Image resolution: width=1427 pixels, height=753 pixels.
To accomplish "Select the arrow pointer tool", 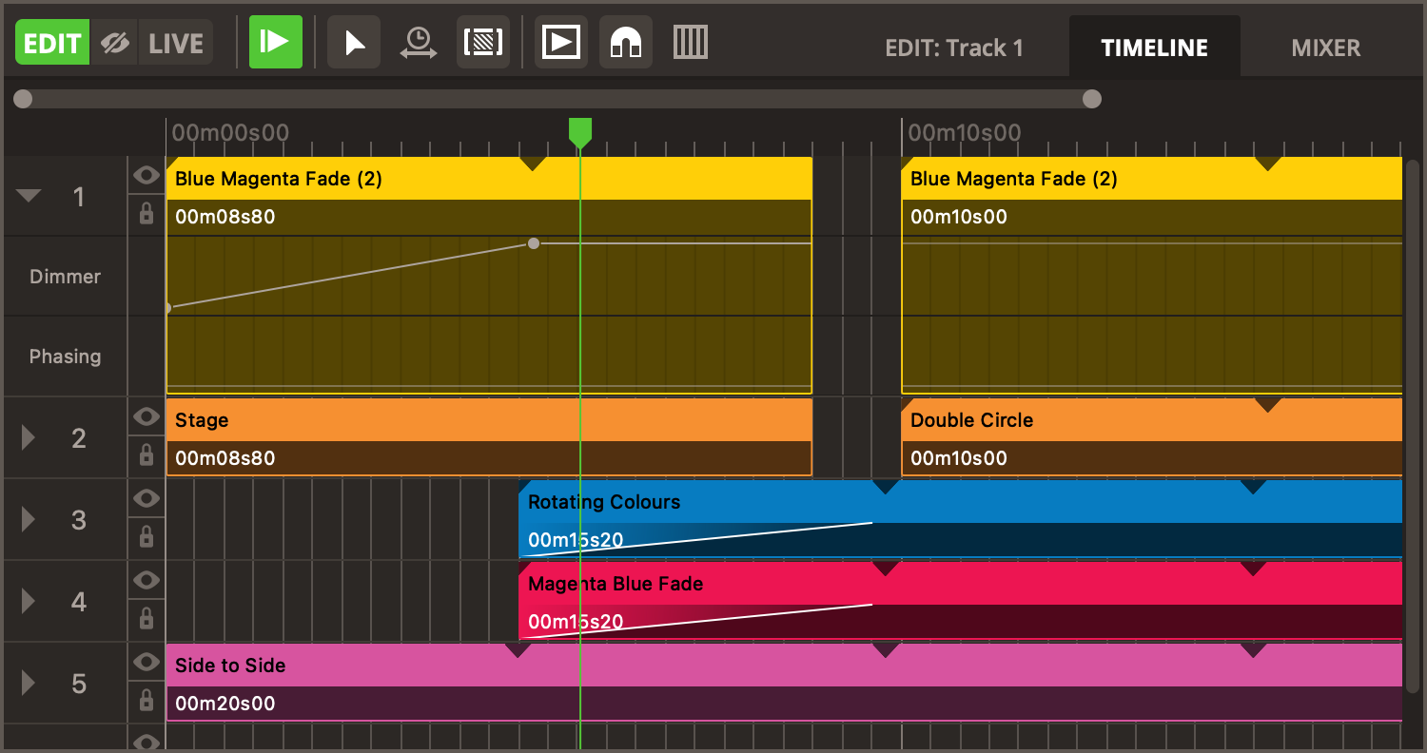I will [354, 43].
